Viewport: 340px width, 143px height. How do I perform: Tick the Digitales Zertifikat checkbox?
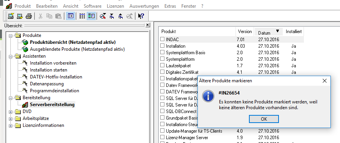(x=163, y=72)
